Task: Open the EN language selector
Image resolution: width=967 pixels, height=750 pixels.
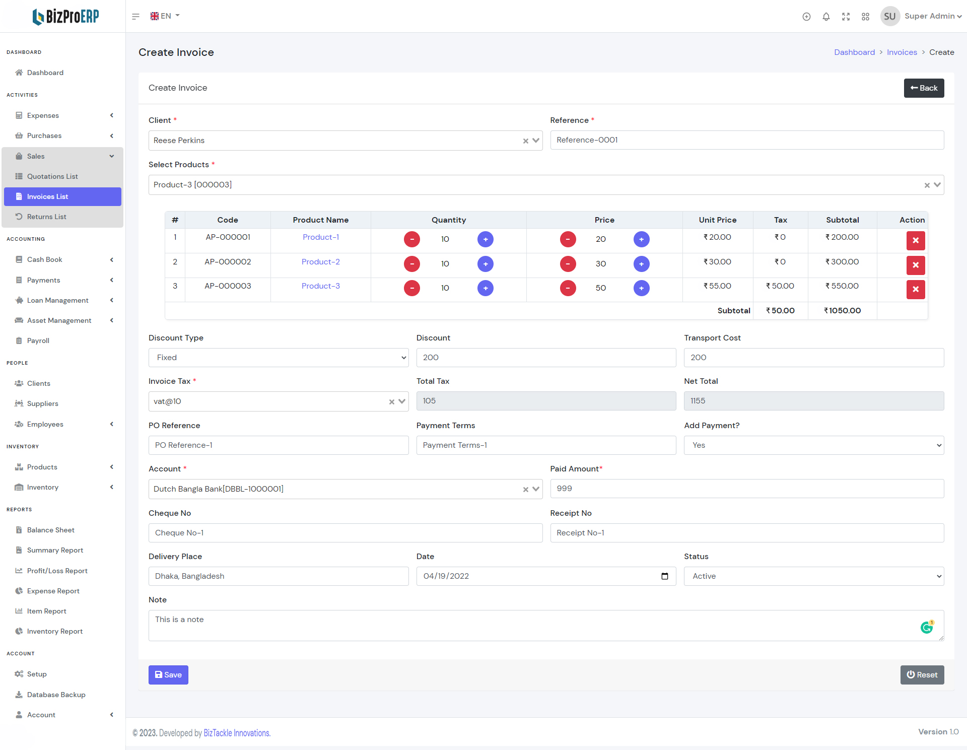Action: 165,16
